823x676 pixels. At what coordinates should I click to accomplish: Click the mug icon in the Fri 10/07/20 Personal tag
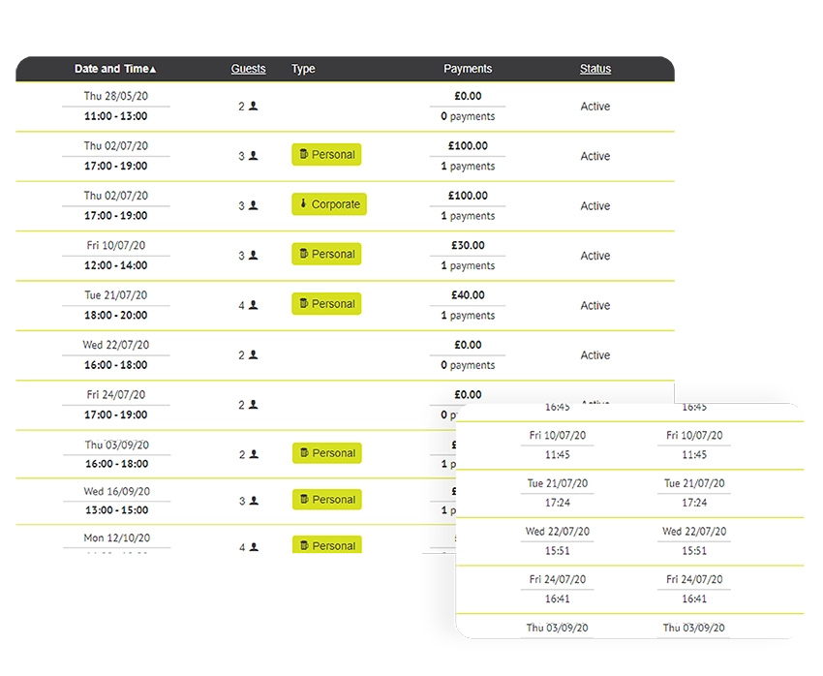303,255
